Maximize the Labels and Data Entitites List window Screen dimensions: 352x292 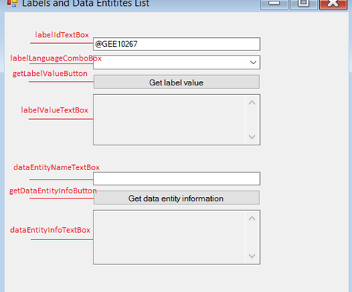tap(304, 4)
